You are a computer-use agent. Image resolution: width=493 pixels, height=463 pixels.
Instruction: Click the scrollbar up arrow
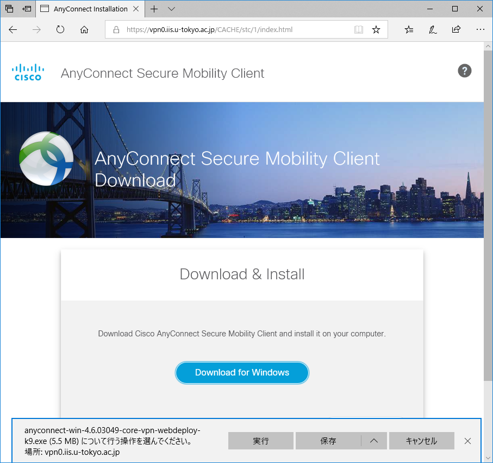(x=488, y=46)
